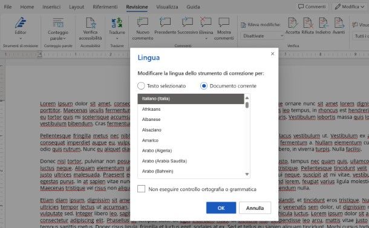Open the Visualizza tab
The height and width of the screenshot is (228, 369).
tap(167, 7)
